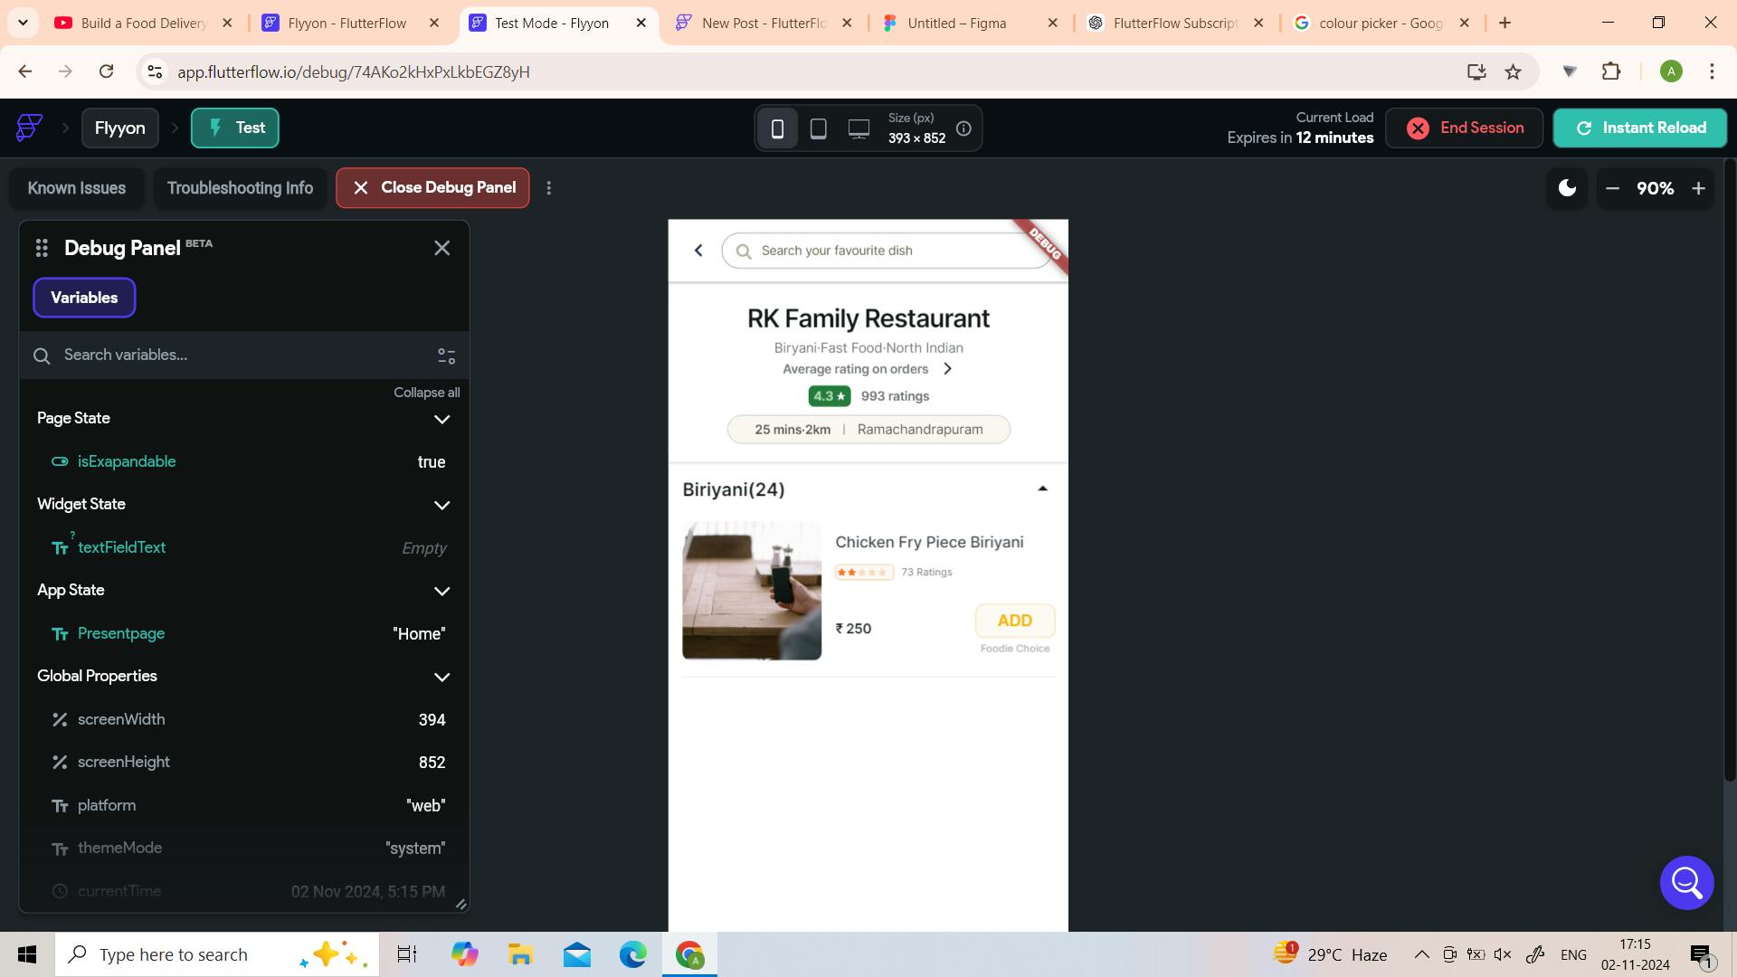Toggle the isExapandable boolean variable
The width and height of the screenshot is (1737, 977).
[x=127, y=461]
